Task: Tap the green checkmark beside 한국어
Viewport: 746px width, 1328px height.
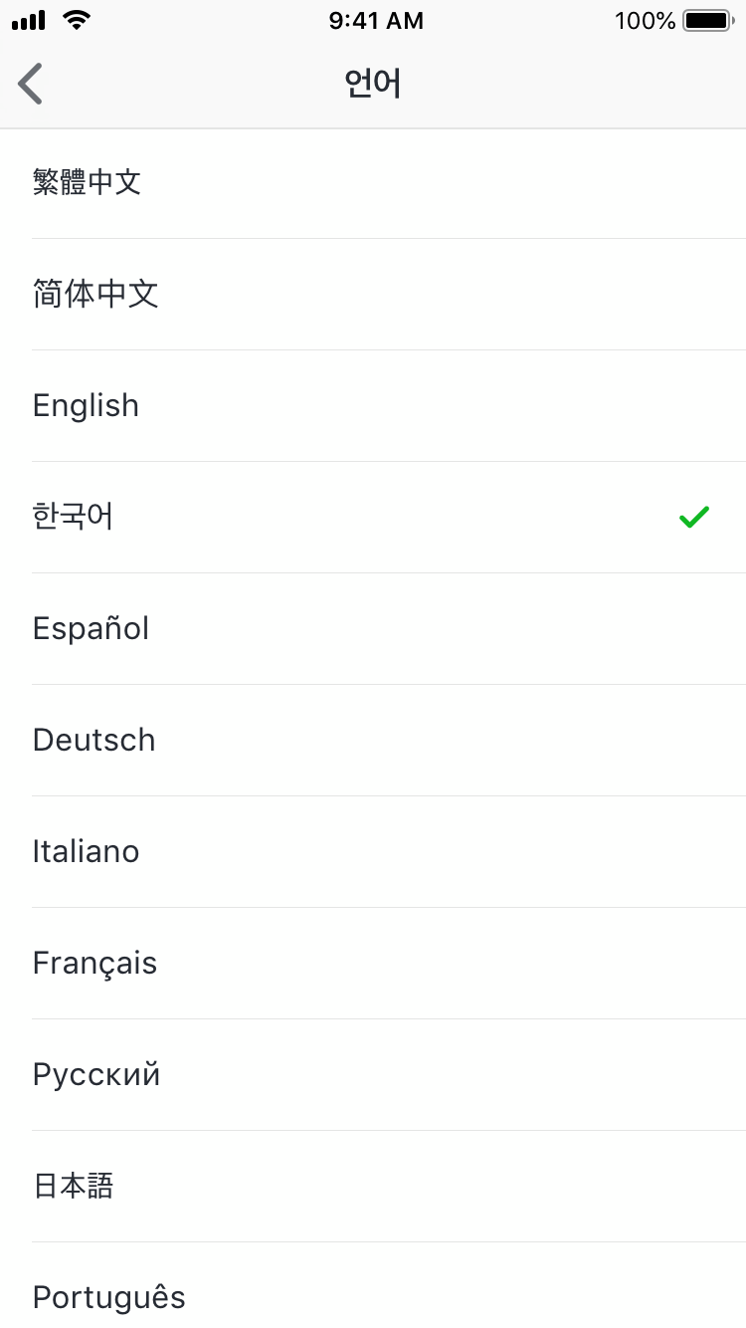Action: point(693,517)
